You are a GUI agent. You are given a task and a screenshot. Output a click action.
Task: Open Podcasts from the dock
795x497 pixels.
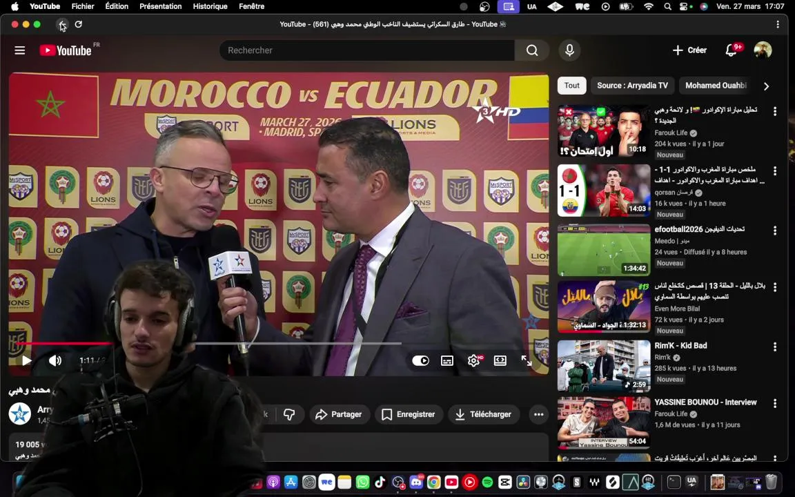click(x=273, y=482)
